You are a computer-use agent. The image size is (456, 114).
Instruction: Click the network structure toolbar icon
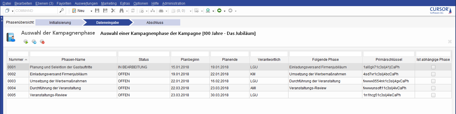coord(153,11)
